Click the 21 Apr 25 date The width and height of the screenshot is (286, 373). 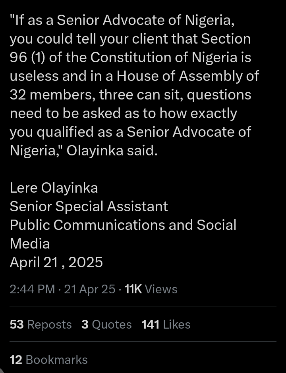[x=90, y=289]
